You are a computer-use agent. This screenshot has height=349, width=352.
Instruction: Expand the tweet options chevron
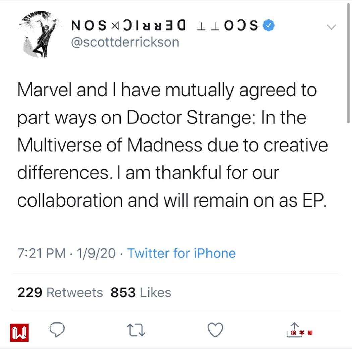pos(331,27)
